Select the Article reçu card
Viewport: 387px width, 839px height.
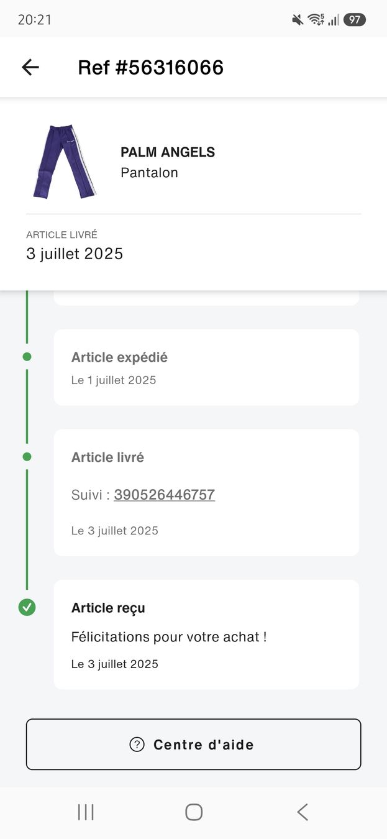pyautogui.click(x=206, y=635)
